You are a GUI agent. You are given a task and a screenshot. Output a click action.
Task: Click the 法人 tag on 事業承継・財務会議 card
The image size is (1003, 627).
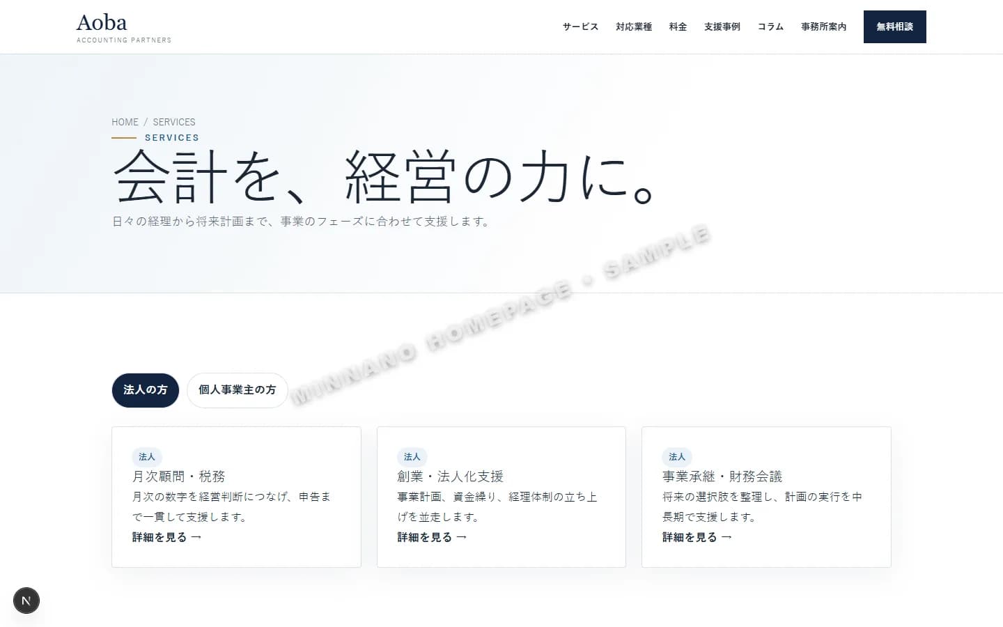[x=677, y=457]
